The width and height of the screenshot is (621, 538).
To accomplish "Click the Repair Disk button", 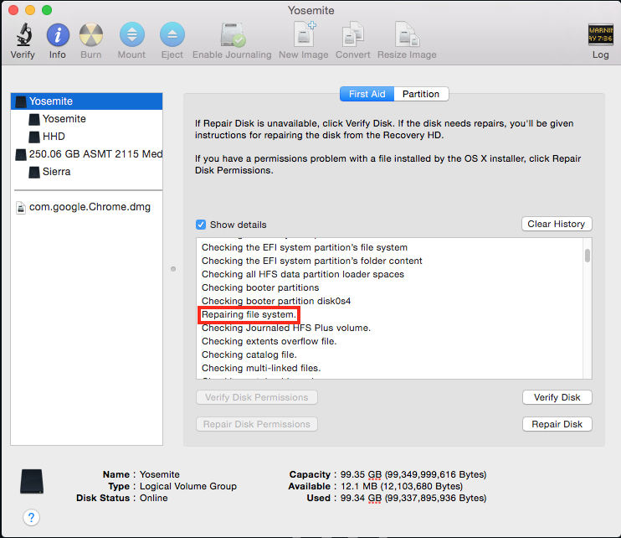I will (557, 424).
